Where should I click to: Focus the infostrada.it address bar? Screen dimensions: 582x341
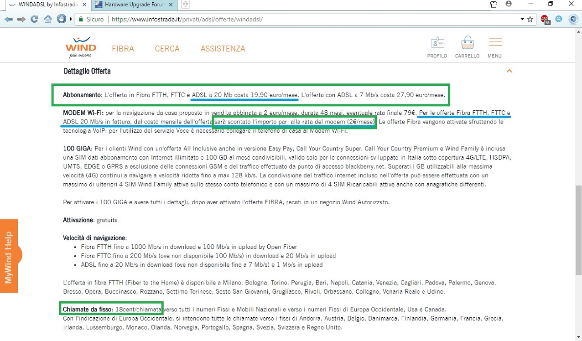pyautogui.click(x=315, y=20)
